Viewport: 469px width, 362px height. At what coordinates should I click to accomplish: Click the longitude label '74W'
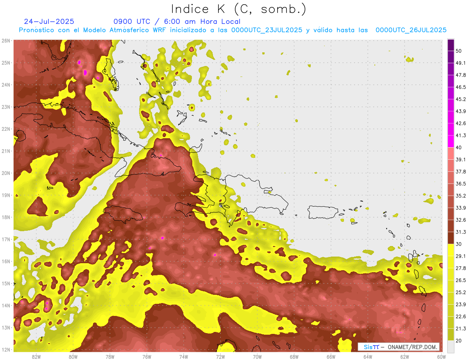[184, 357]
